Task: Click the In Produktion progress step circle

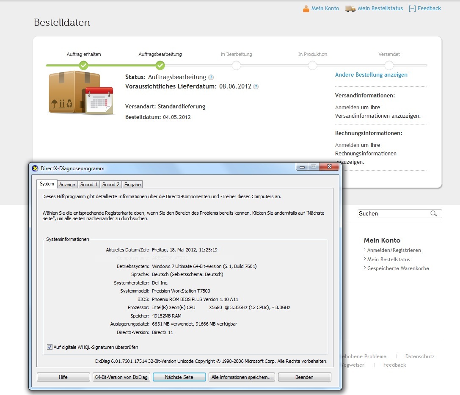Action: [312, 65]
